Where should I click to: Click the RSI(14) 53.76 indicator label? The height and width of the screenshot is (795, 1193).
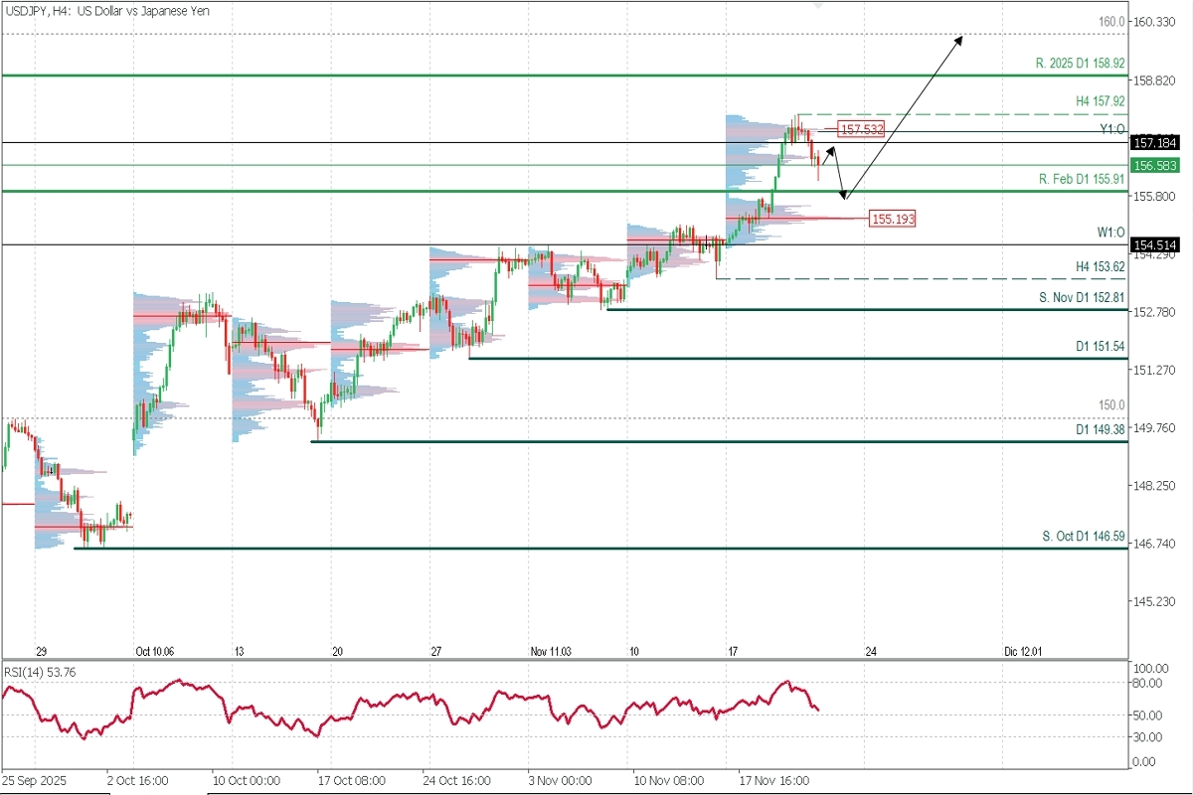click(41, 673)
